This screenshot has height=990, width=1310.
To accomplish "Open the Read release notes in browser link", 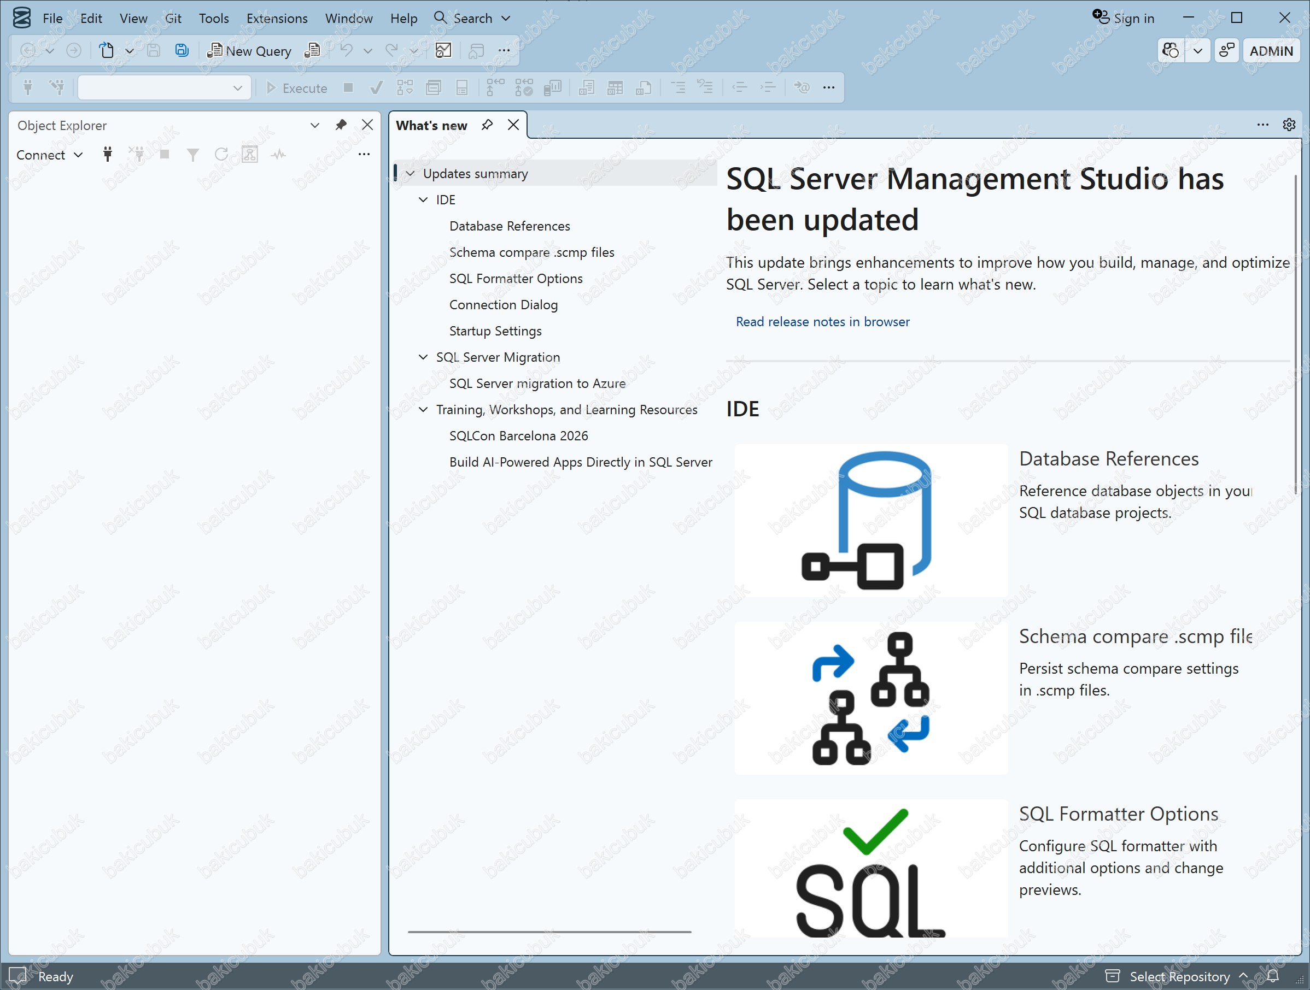I will point(823,321).
